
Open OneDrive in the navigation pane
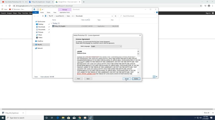coord(40,41)
